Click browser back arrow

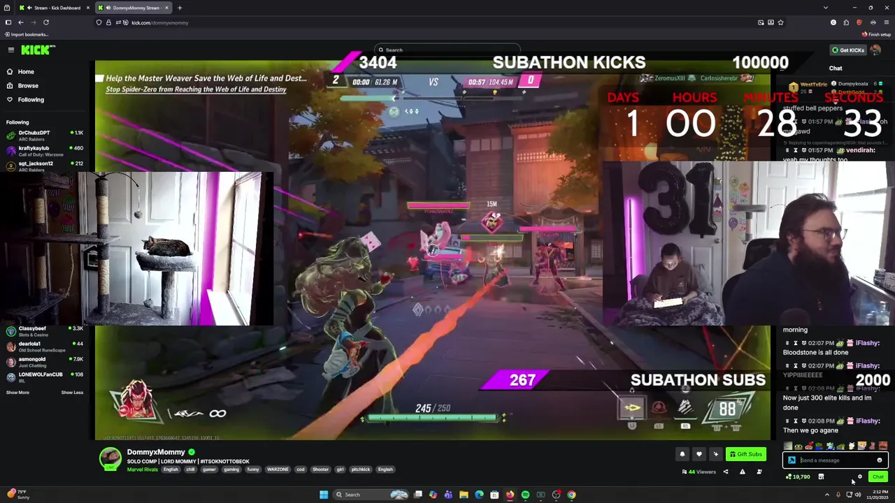tap(20, 22)
